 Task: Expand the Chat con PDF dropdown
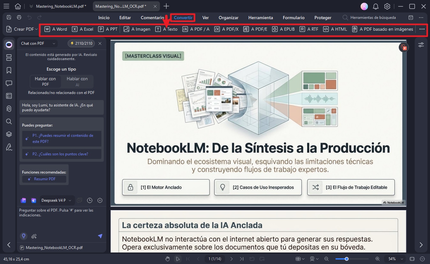(x=38, y=43)
